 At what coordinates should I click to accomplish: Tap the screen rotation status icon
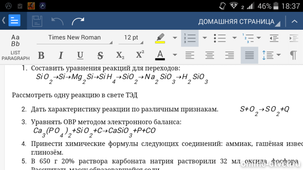[222, 6]
